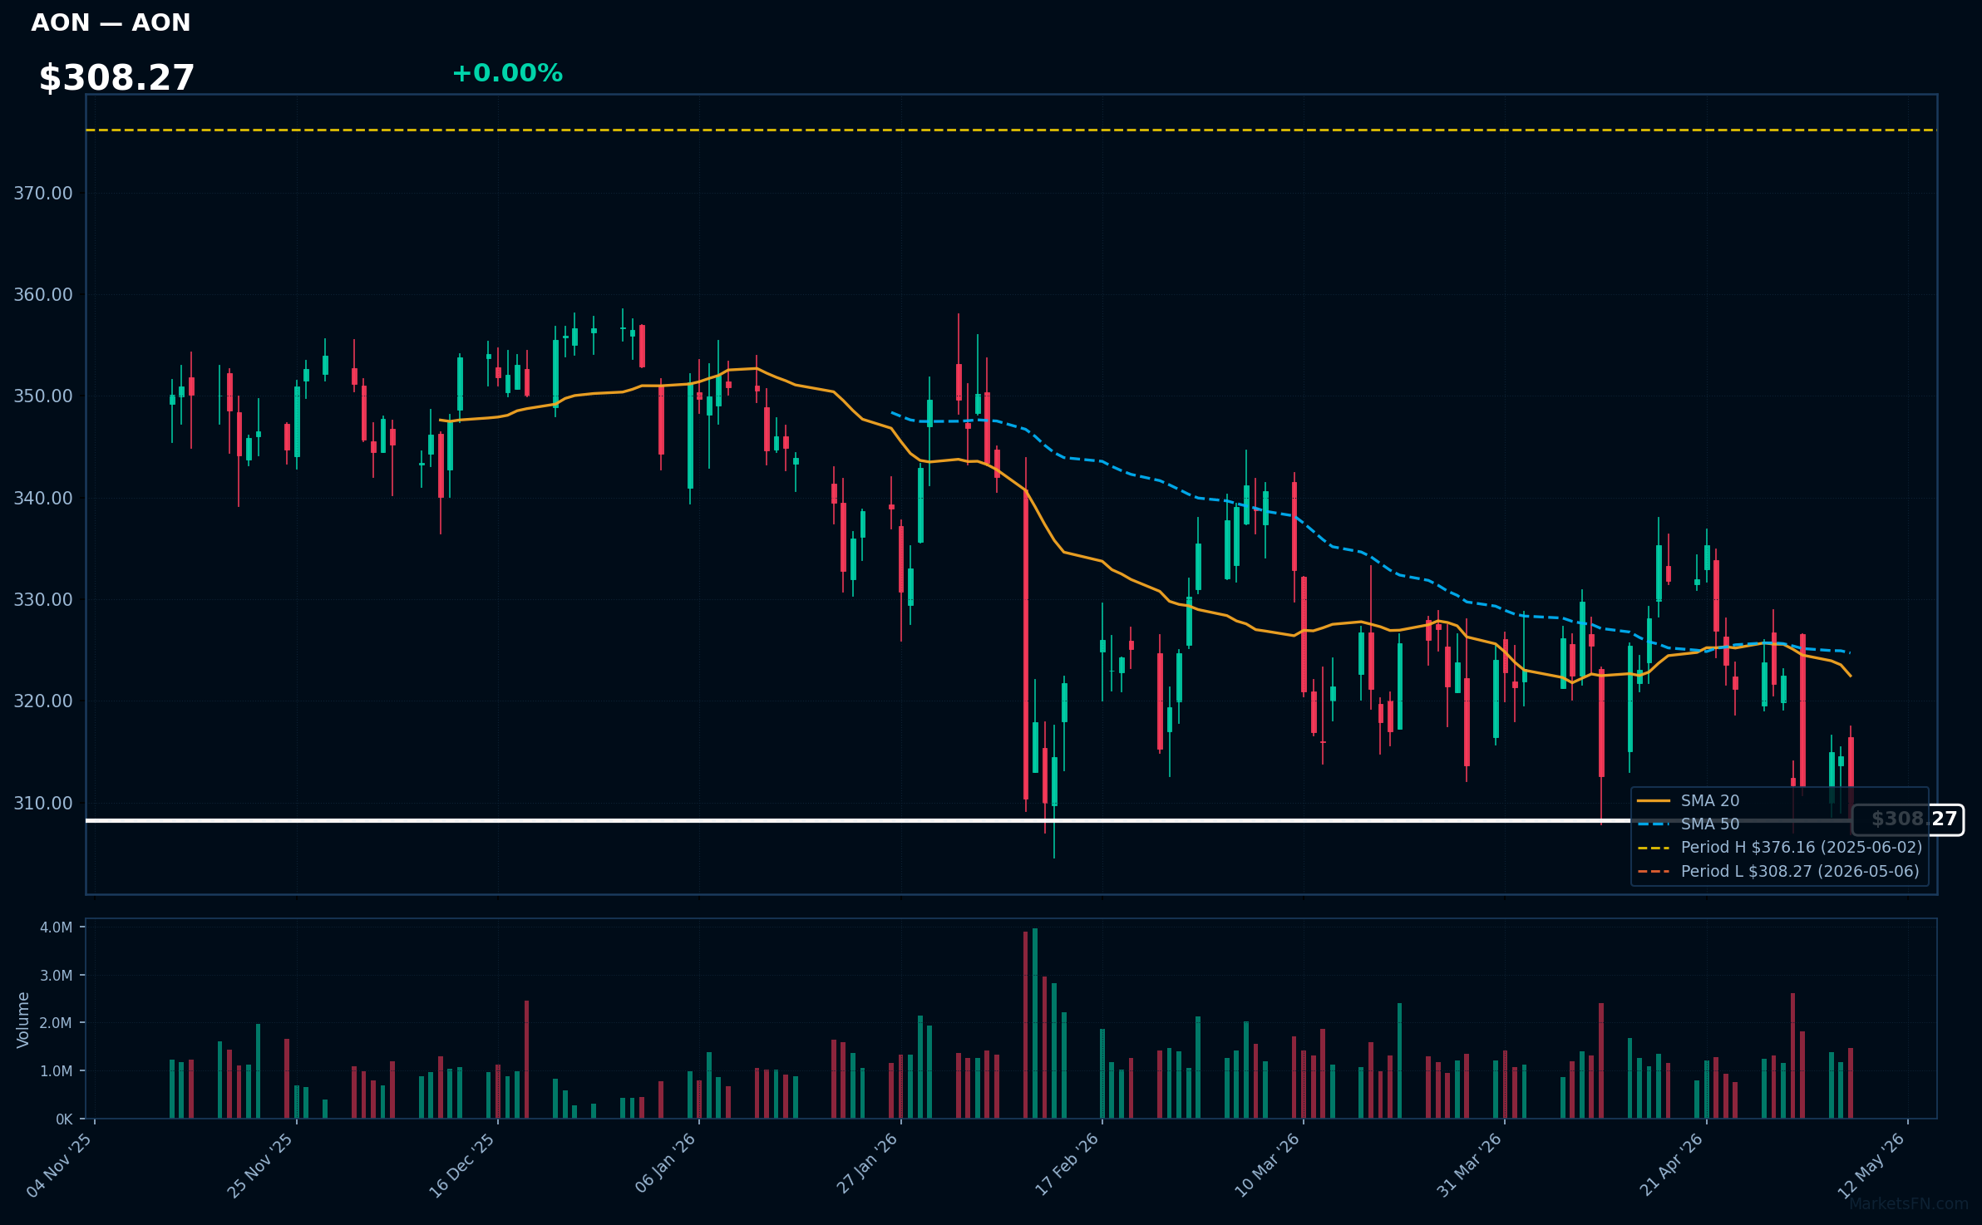The image size is (1982, 1225).
Task: Click the SMA 50 legend entry
Action: tap(1688, 824)
